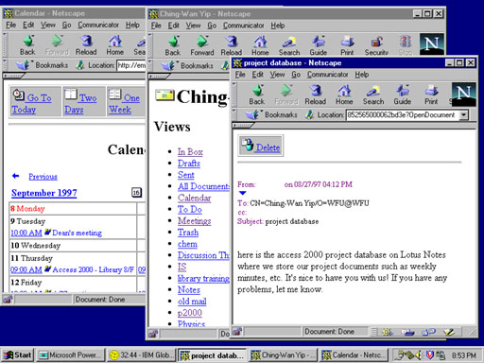Screen dimensions: 484x363
Task: Click Home in Calendar window toolbar
Action: (114, 45)
